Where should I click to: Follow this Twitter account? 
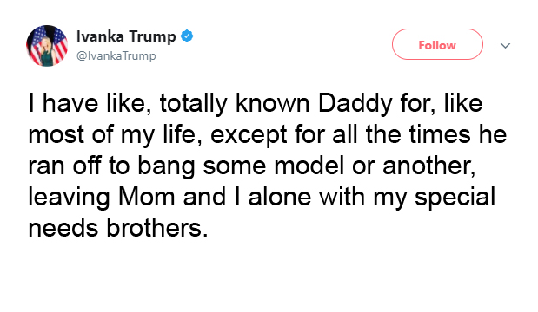437,44
